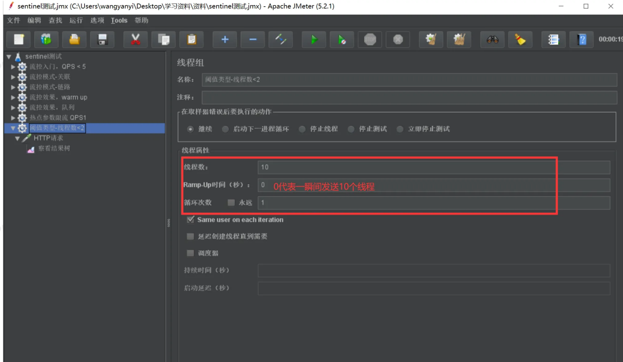623x362 pixels.
Task: Click the sentinel测试 test plan flask icon
Action: [18, 56]
